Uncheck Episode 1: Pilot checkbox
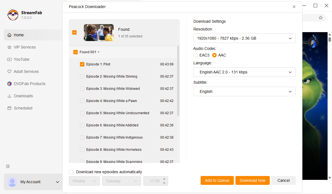This screenshot has width=332, height=194. click(82, 64)
